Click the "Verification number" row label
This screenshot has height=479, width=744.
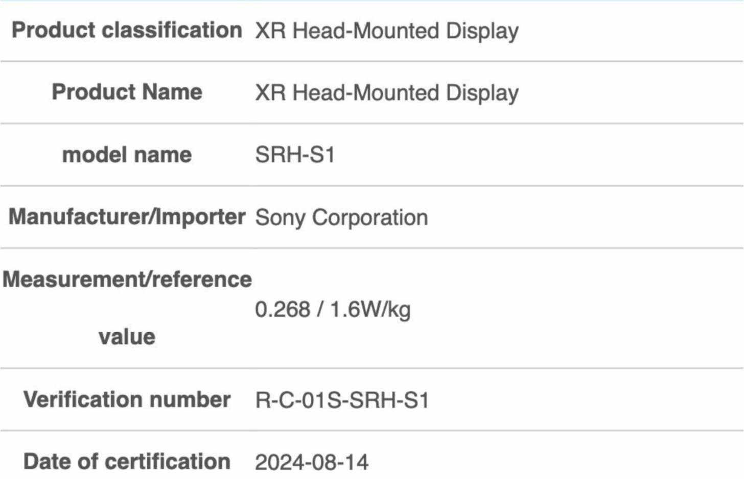[127, 399]
